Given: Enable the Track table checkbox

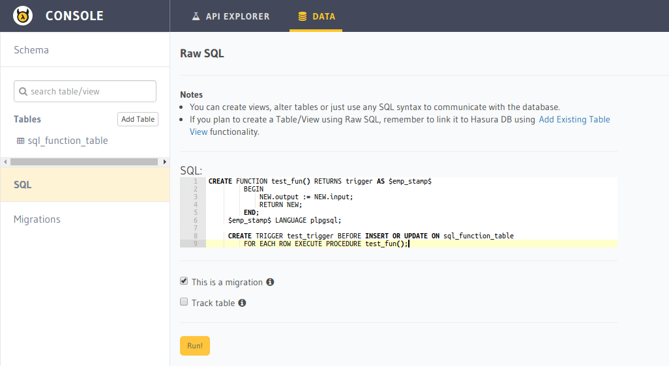Looking at the screenshot, I should (x=184, y=302).
